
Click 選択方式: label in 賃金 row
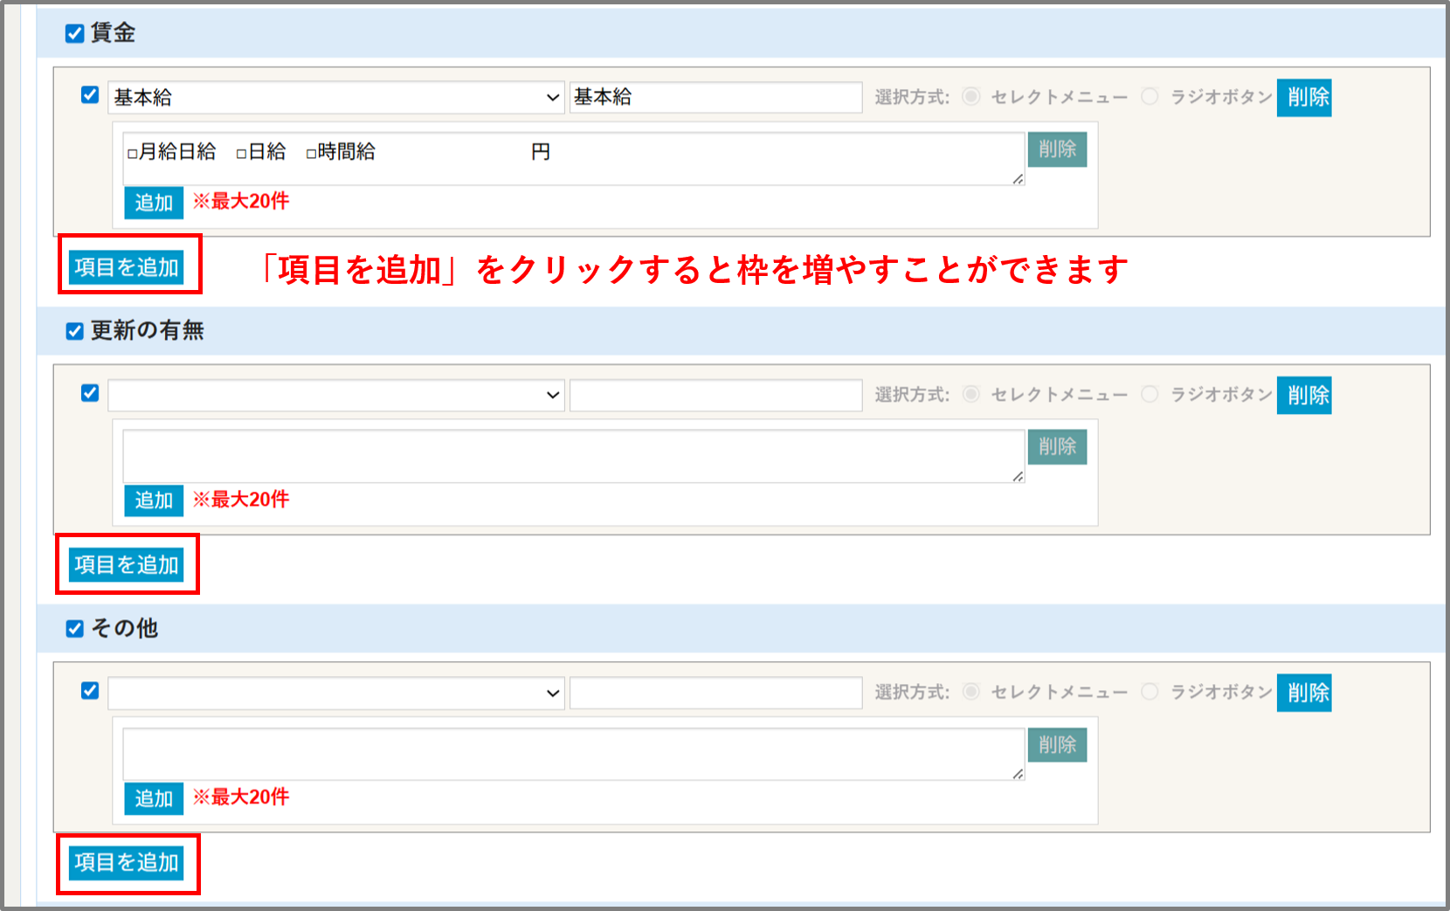click(x=912, y=97)
